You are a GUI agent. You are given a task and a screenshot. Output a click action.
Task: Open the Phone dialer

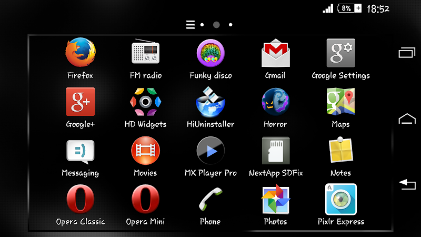(x=210, y=200)
